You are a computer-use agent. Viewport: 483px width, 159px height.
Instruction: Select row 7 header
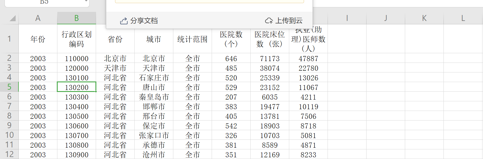coord(9,106)
